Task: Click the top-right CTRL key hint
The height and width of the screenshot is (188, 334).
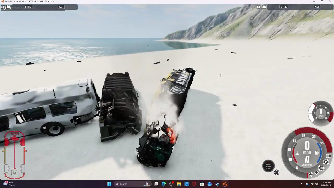Action: click(284, 7)
